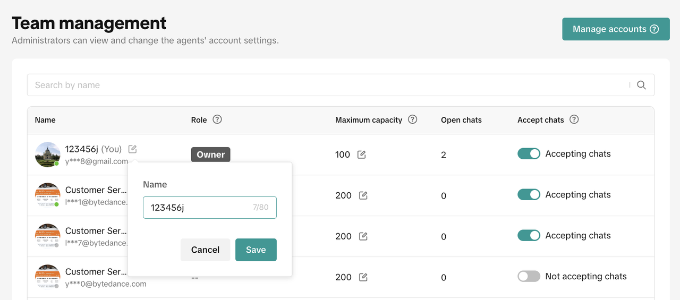This screenshot has height=300, width=680.
Task: Edit capacity icon in third row (l***7)
Action: [363, 236]
